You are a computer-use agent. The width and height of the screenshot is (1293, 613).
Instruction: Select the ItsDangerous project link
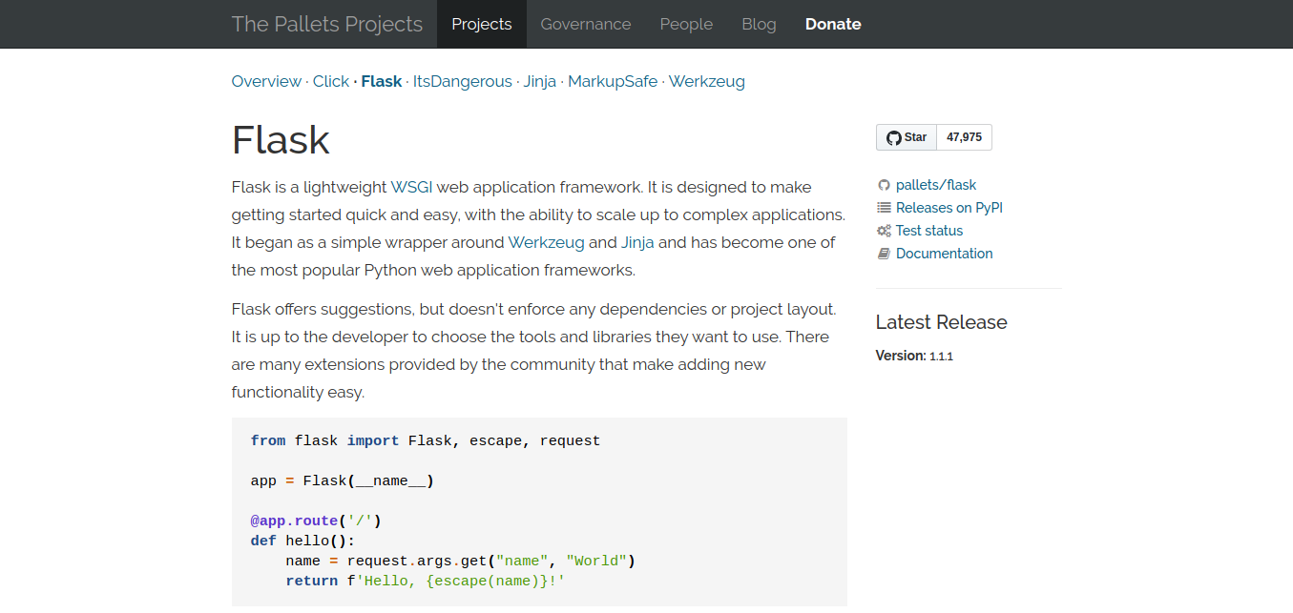(x=463, y=81)
